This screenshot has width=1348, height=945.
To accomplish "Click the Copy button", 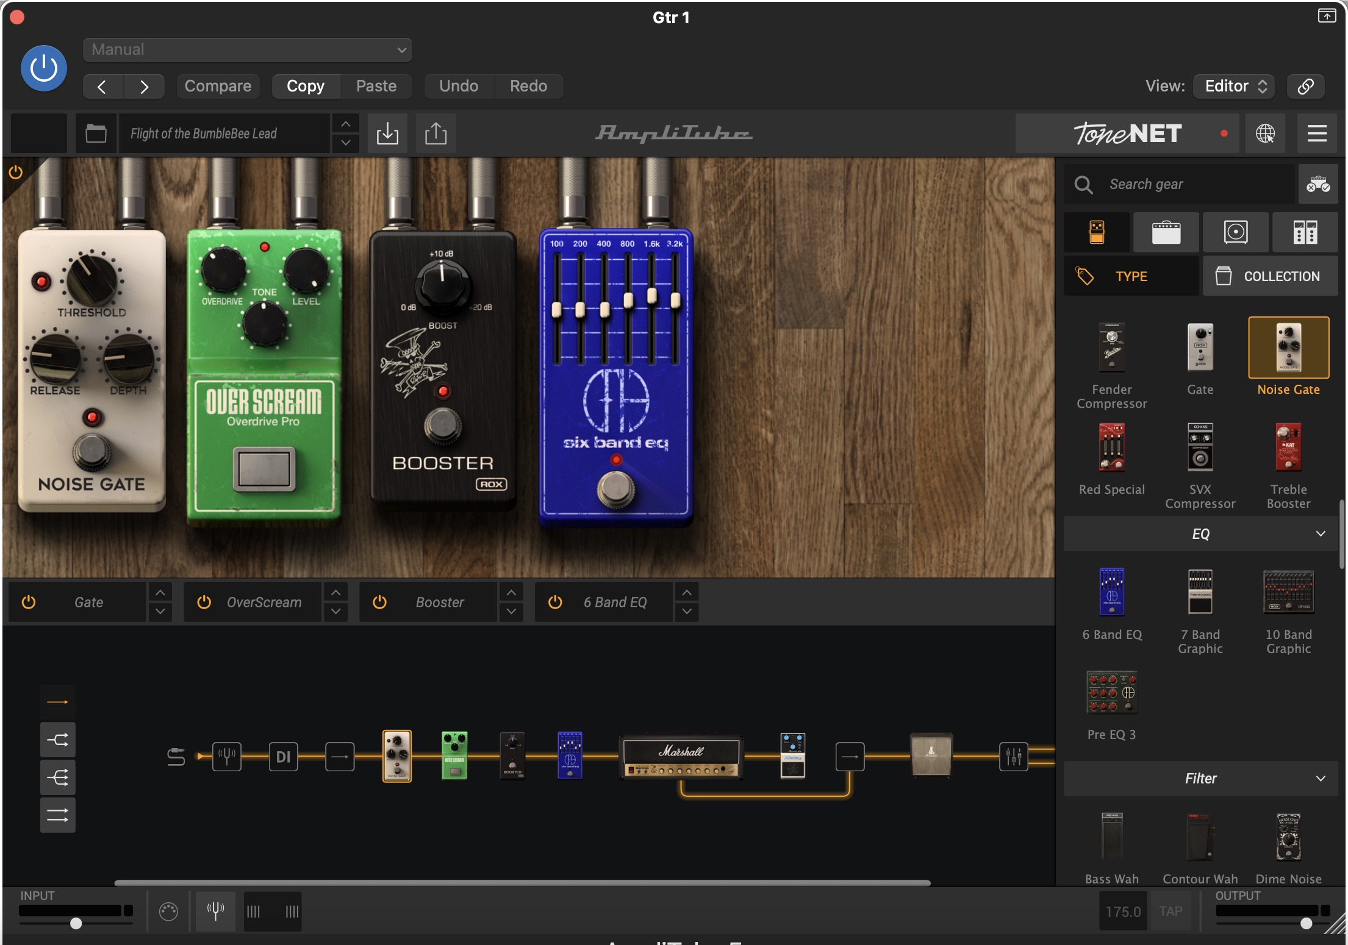I will coord(306,86).
